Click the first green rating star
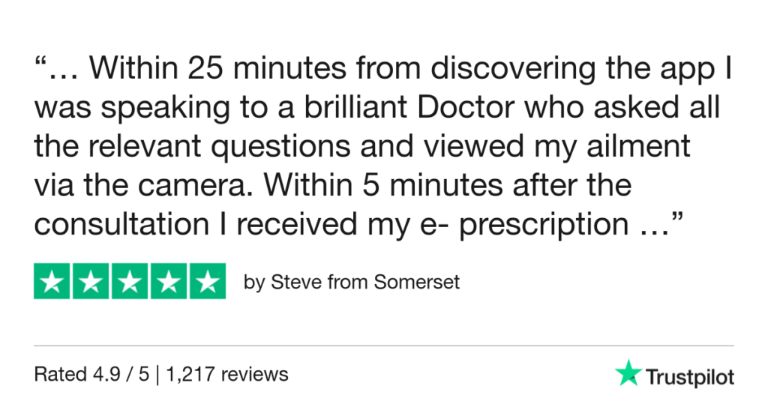 52,282
